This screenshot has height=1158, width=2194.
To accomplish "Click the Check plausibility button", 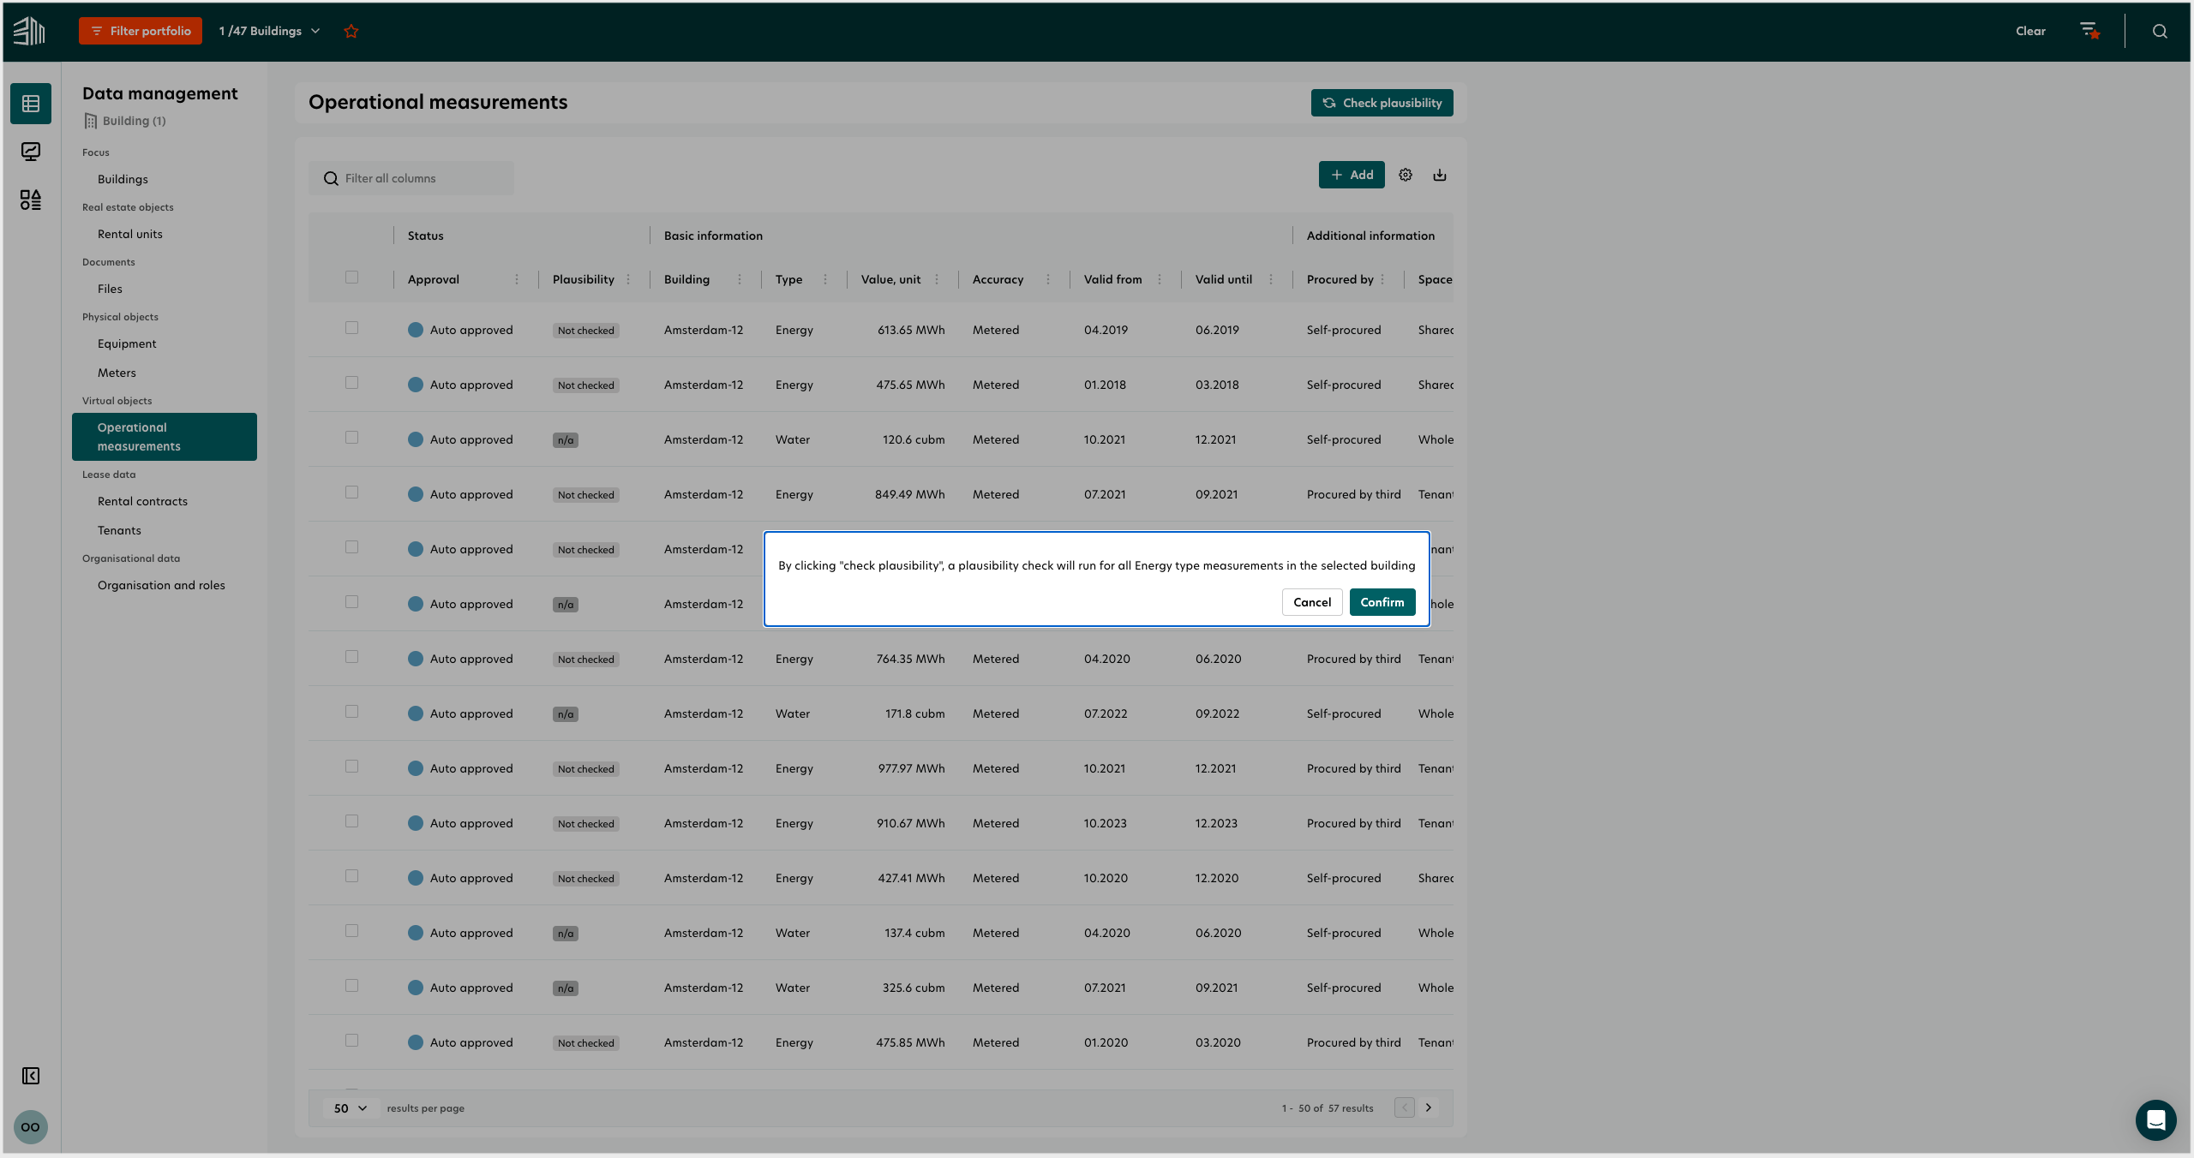I will coord(1380,101).
